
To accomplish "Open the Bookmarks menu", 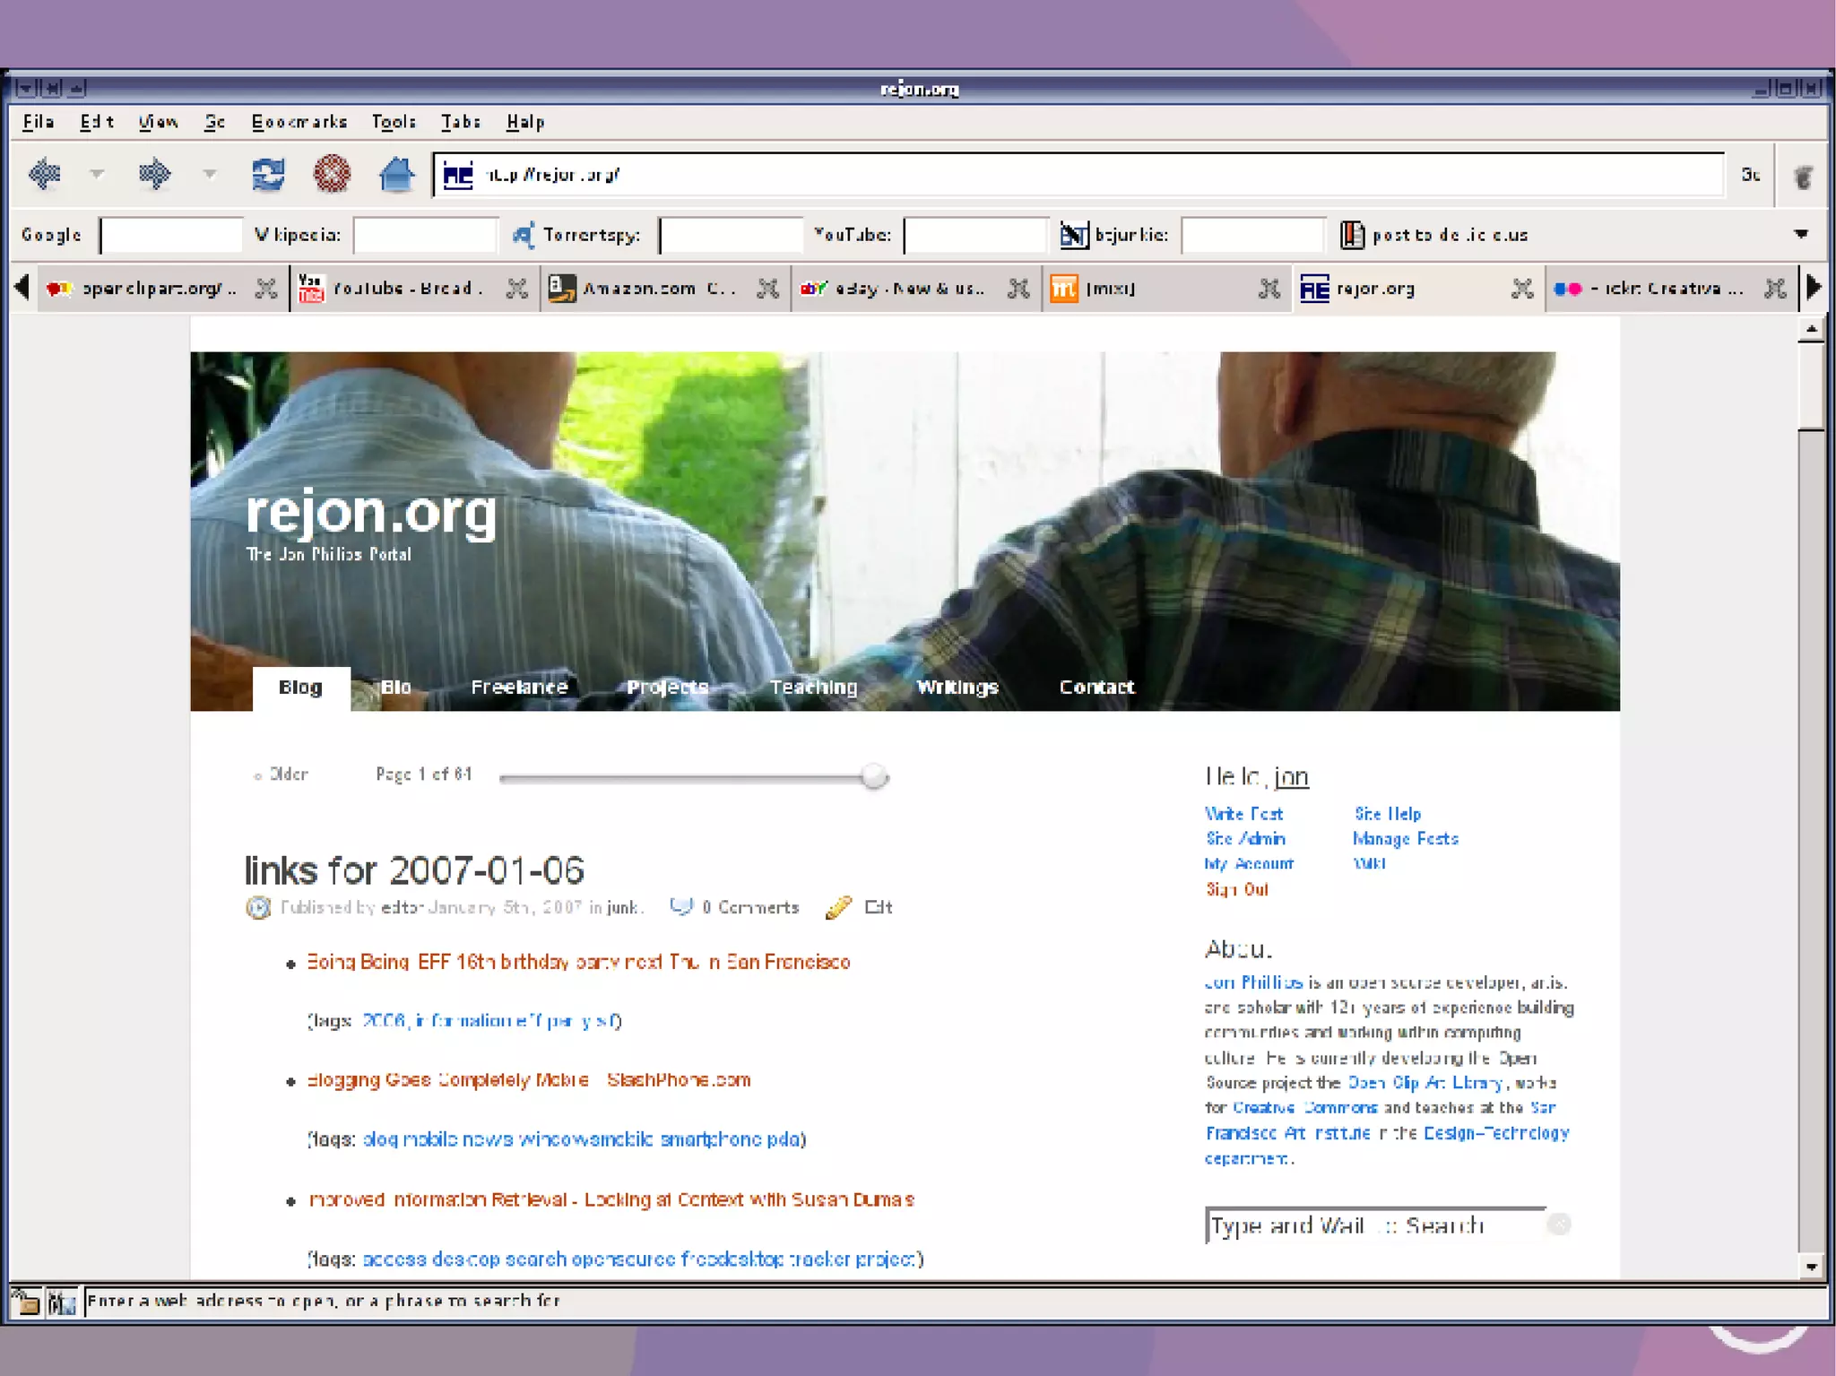I will [299, 122].
